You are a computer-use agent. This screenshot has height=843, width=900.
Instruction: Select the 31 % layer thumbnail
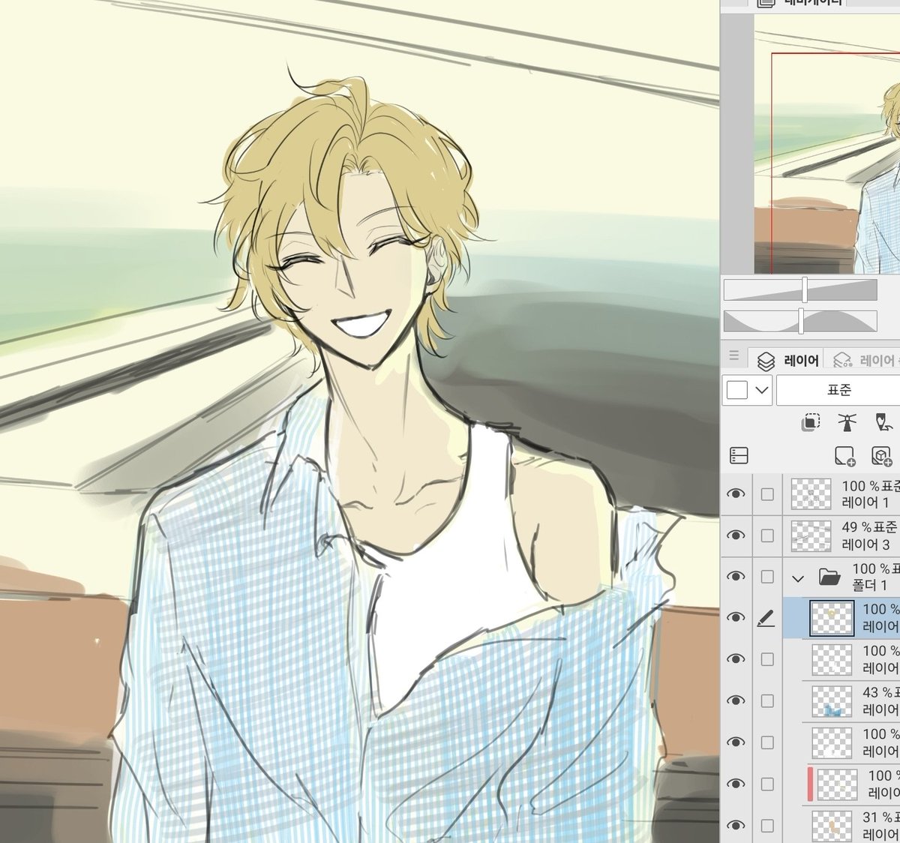[832, 825]
